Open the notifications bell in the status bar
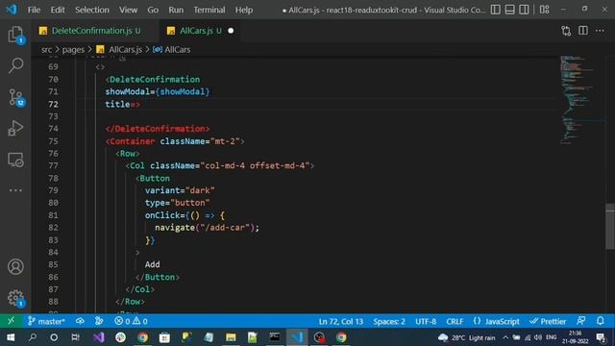 (600, 321)
